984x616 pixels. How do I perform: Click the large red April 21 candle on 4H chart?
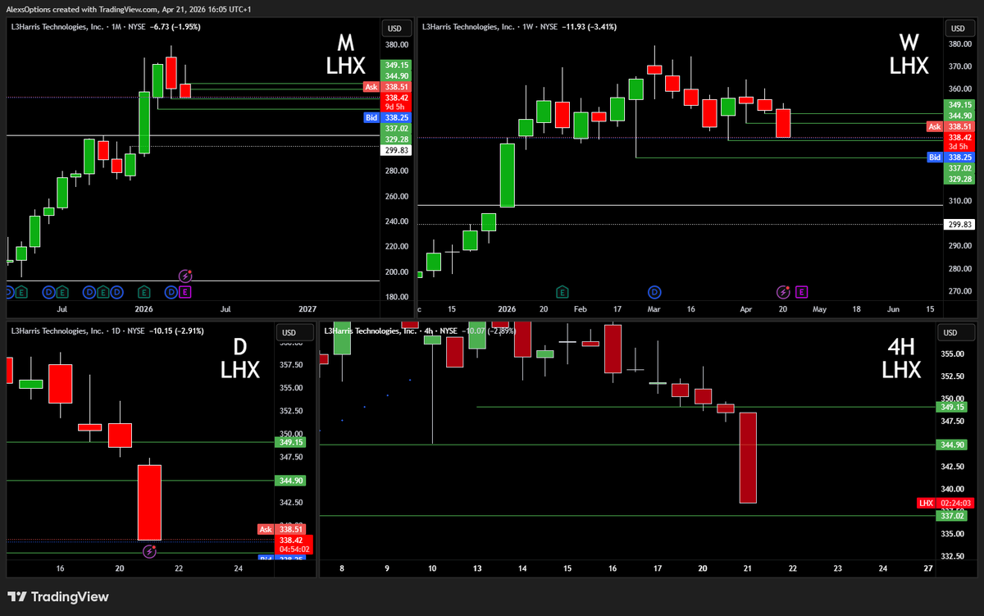(747, 457)
